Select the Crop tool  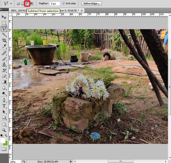[x=4, y=40]
